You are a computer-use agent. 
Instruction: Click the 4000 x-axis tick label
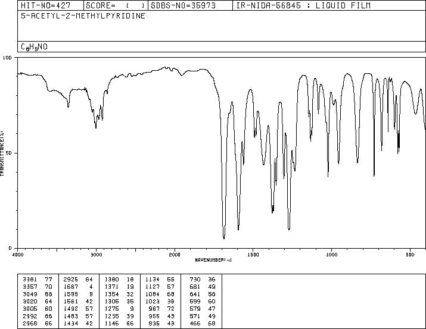(x=18, y=255)
